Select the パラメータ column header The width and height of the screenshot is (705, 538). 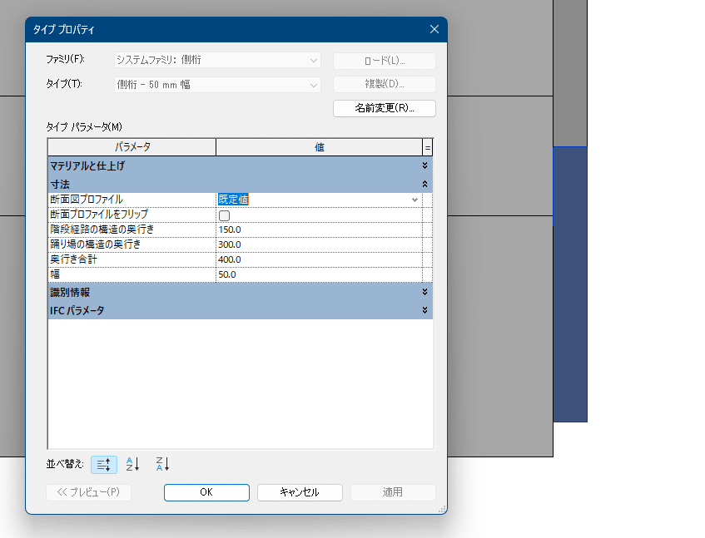[x=133, y=146]
